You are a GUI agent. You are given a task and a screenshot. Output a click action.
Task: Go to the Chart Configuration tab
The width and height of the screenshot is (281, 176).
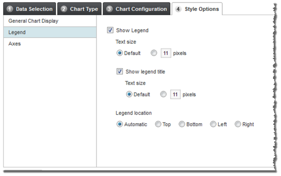coord(137,9)
